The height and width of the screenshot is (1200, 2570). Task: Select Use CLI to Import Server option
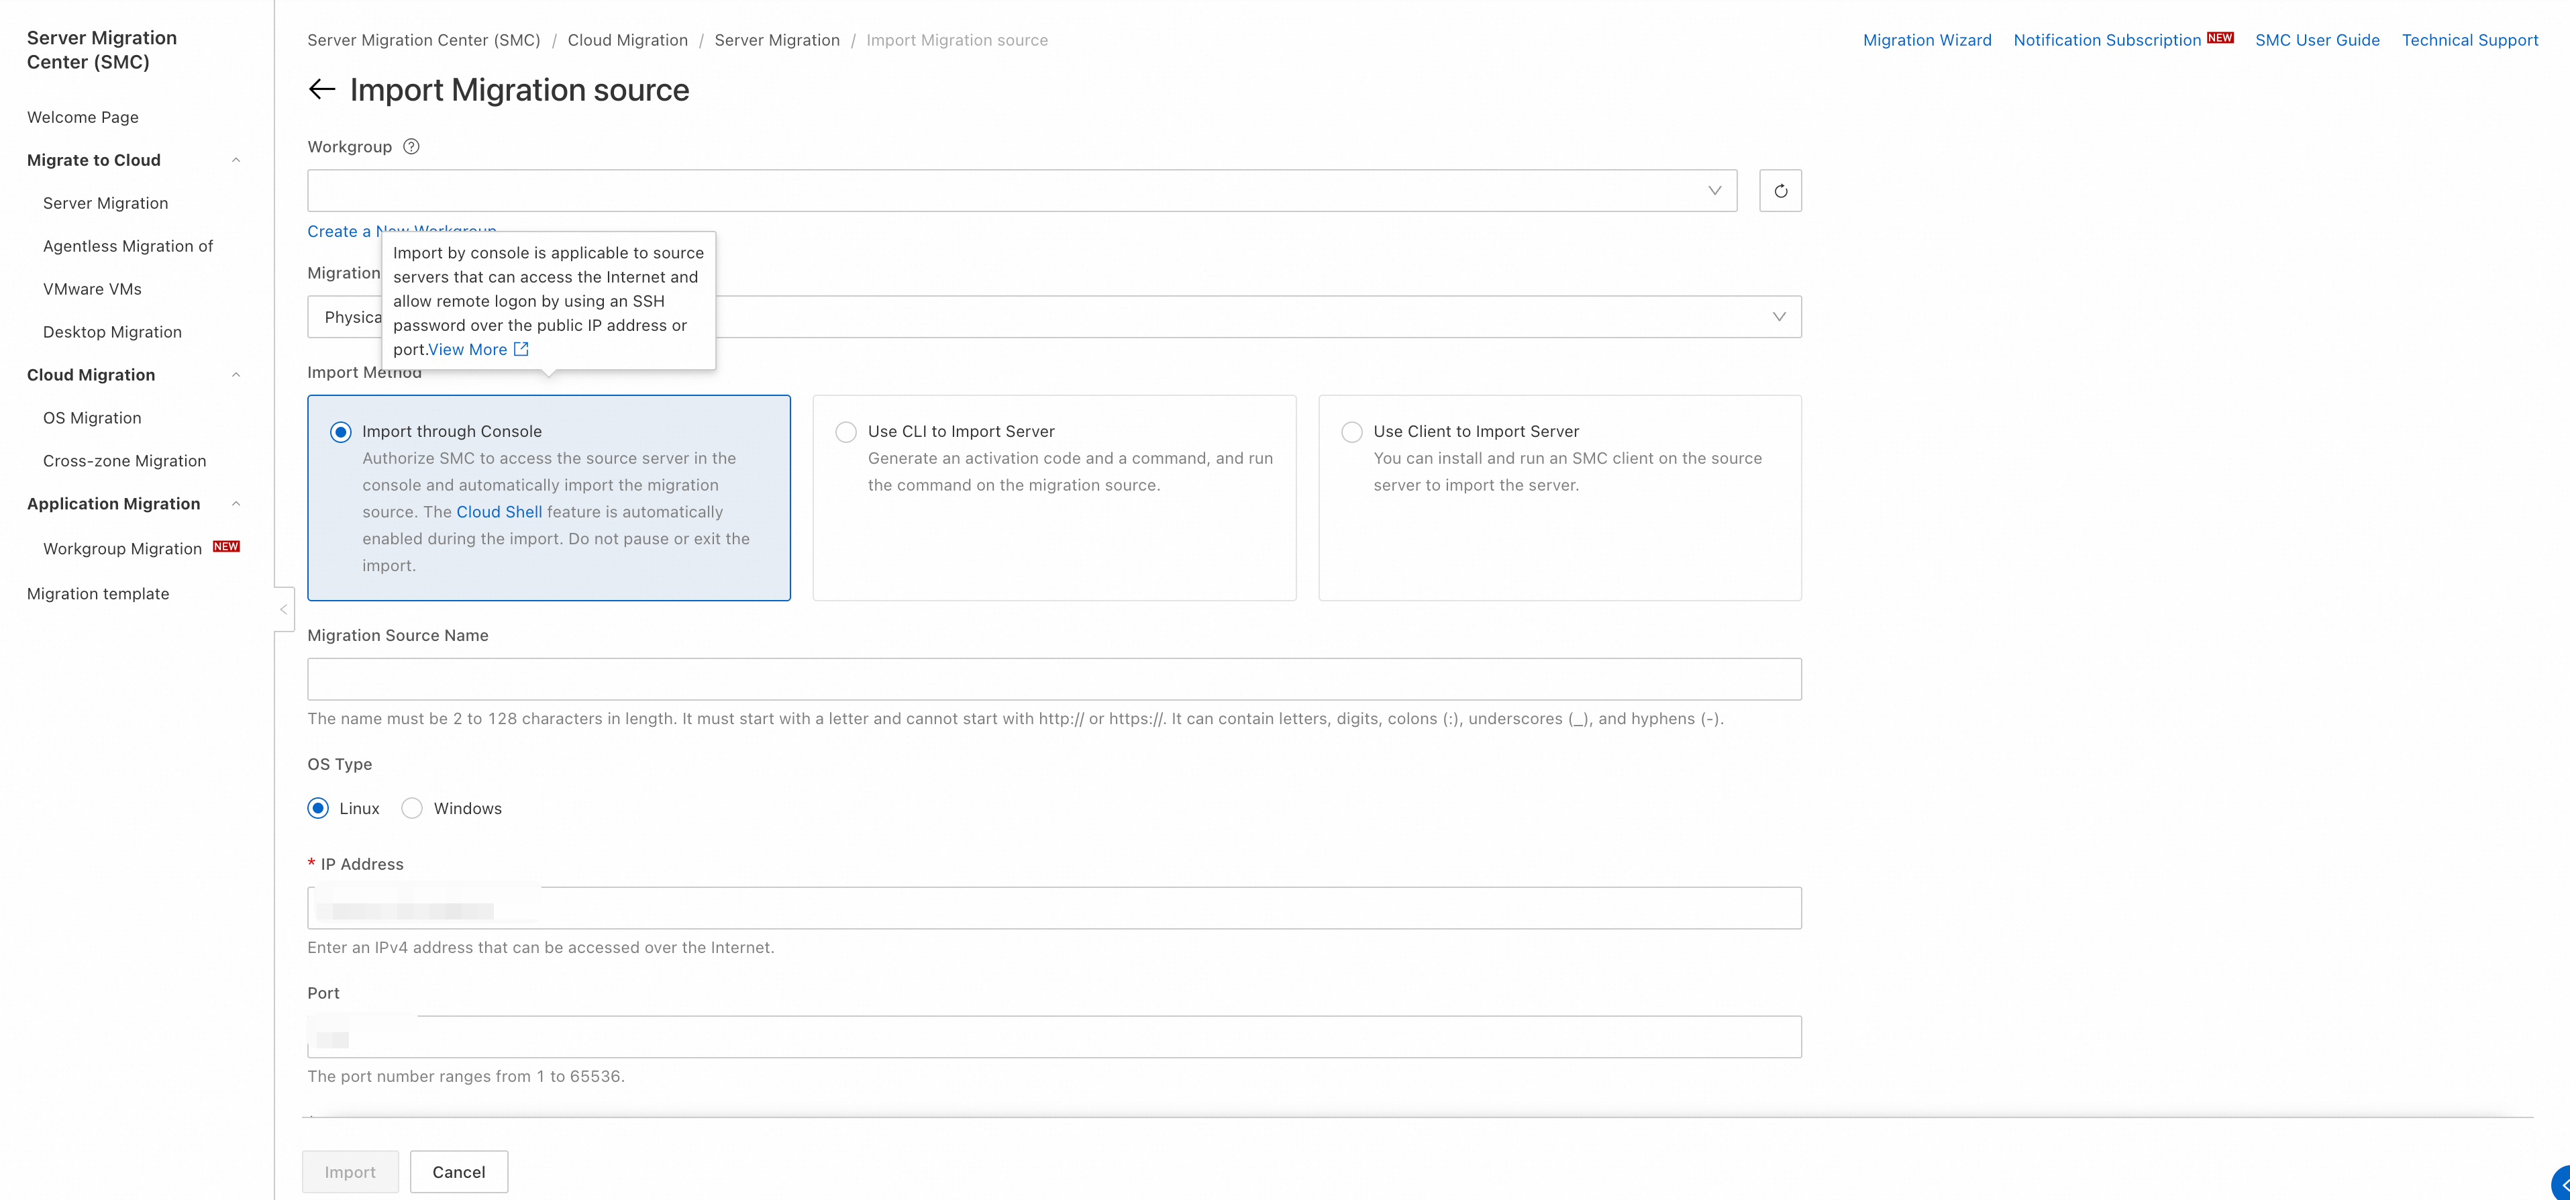846,432
